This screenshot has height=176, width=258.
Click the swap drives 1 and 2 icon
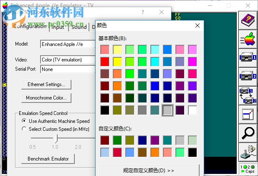[x=248, y=96]
